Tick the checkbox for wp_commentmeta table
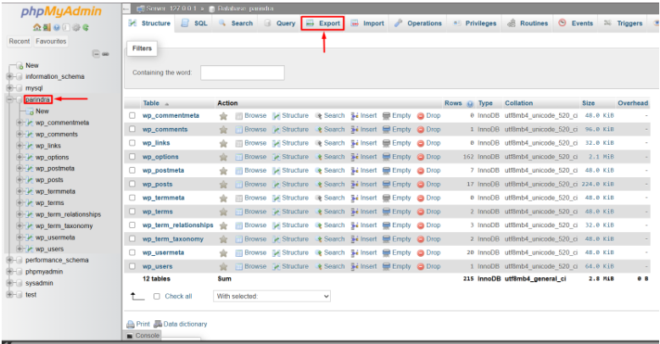This screenshot has height=344, width=660. pos(132,116)
